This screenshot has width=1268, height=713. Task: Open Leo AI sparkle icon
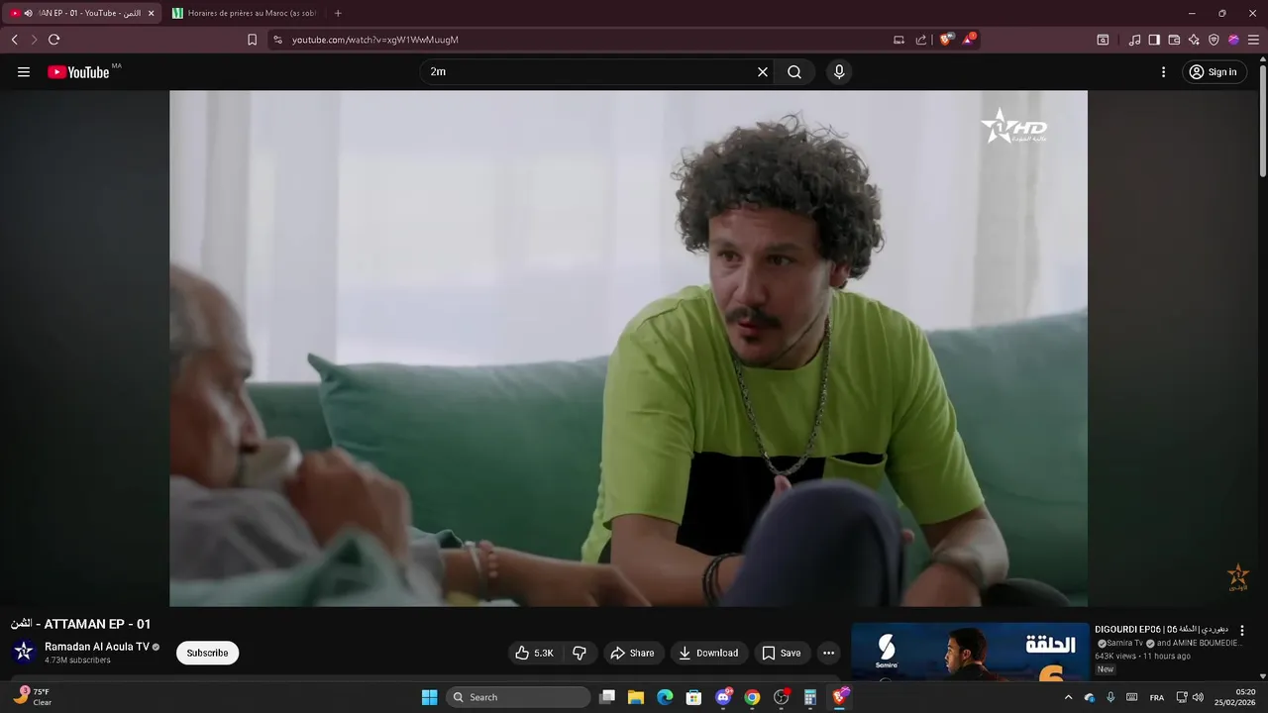coord(1194,40)
